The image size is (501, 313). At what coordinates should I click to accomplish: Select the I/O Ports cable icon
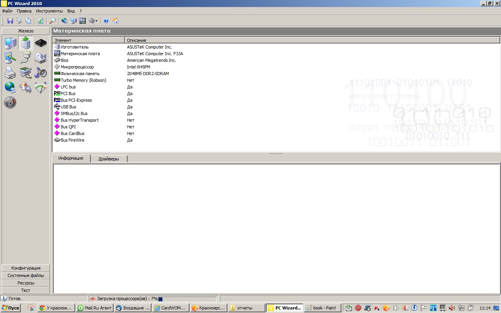tap(25, 58)
